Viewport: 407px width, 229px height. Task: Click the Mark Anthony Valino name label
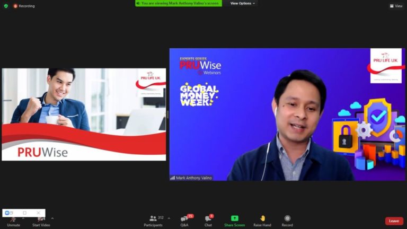coord(191,178)
